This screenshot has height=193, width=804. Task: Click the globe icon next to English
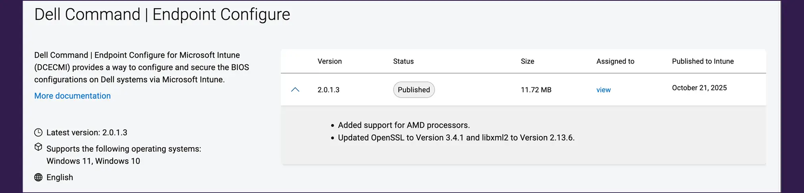click(x=38, y=177)
